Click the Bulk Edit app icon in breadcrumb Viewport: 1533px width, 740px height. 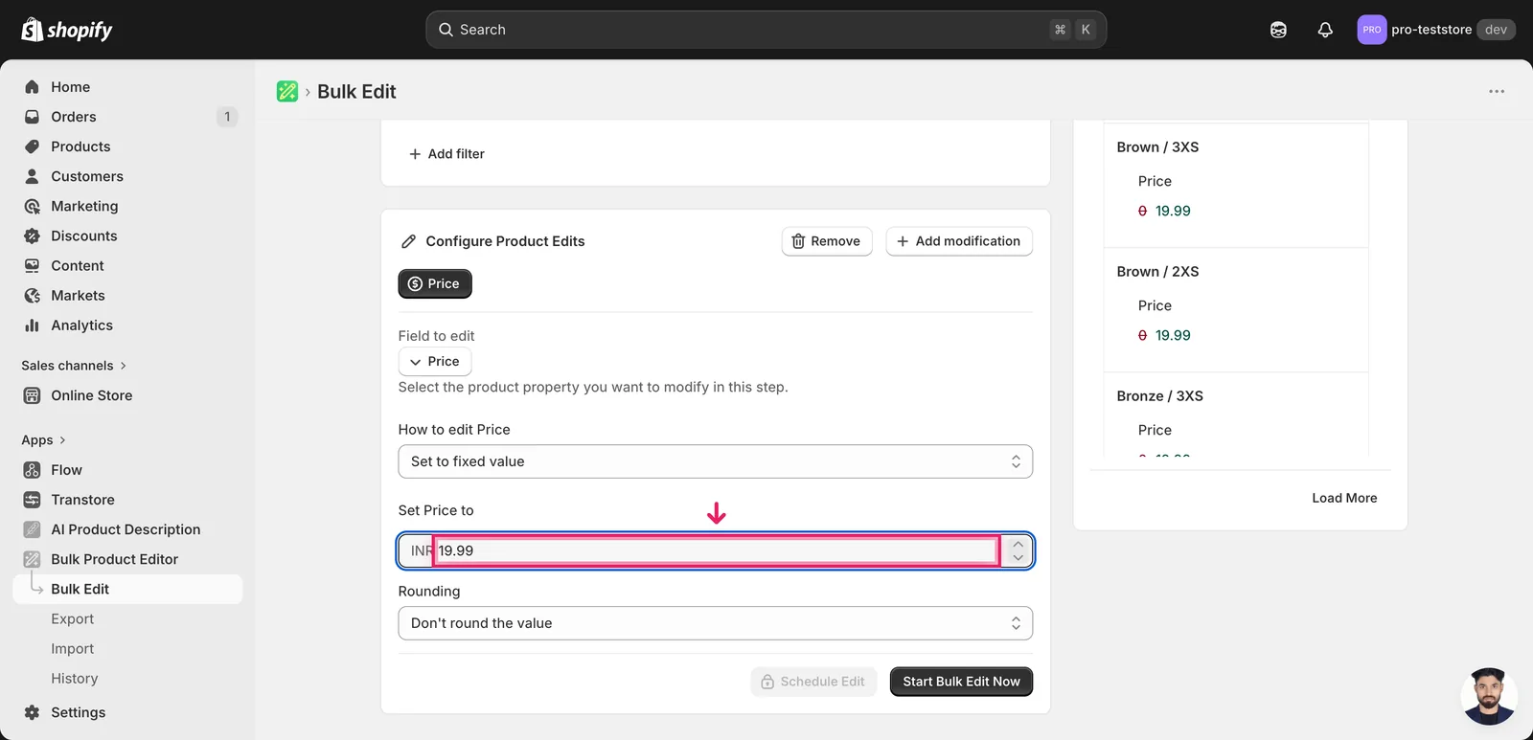click(x=287, y=91)
